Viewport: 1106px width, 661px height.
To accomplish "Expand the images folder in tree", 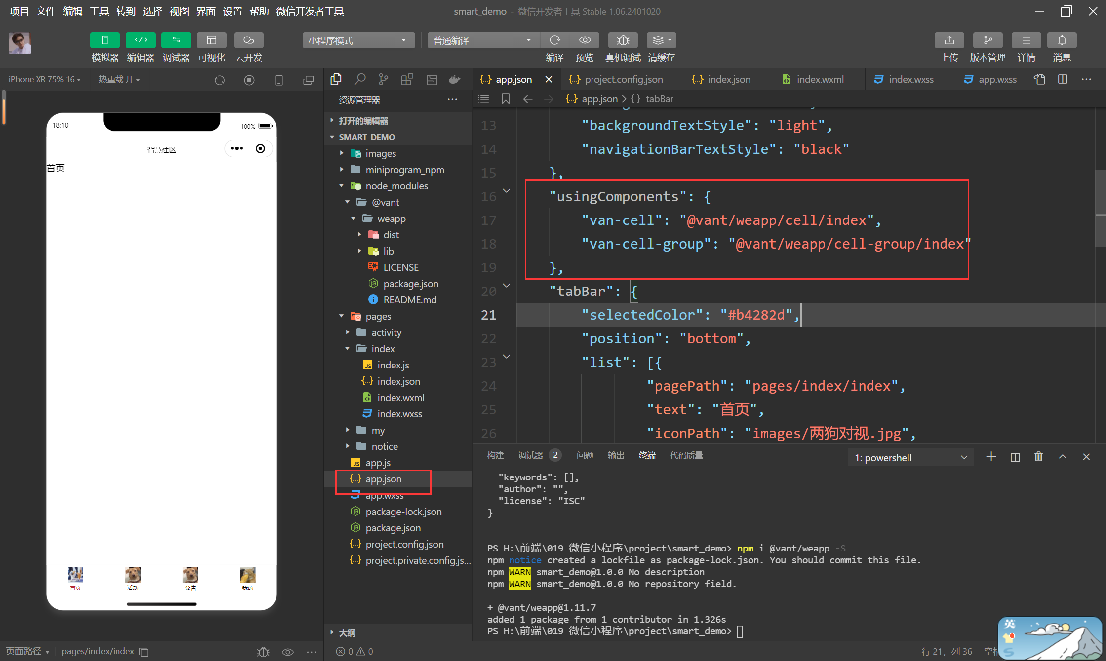I will coord(380,153).
